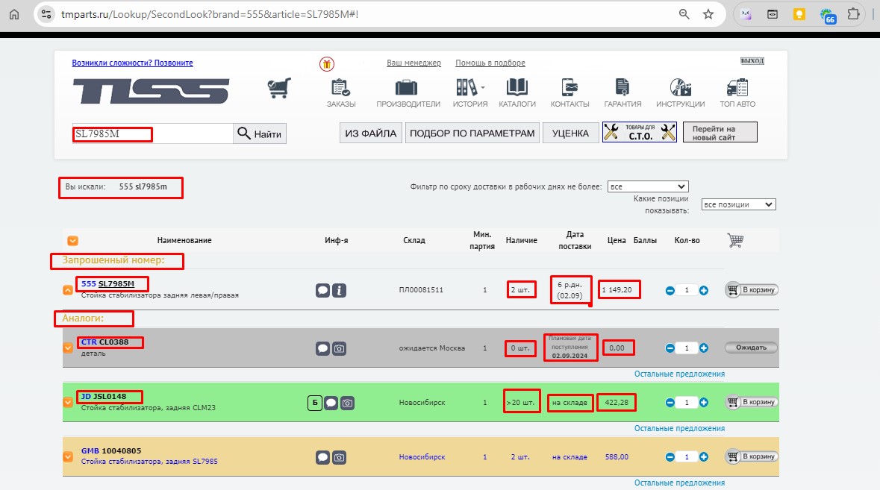Open ПОДБОР ПО ПАРАМЕТРАМ
The height and width of the screenshot is (490, 880).
(x=472, y=133)
